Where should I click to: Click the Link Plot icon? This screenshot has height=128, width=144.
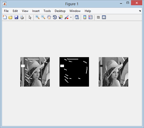(77, 17)
